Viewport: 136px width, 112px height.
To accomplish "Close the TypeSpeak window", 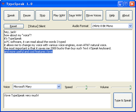I will point(132,4).
